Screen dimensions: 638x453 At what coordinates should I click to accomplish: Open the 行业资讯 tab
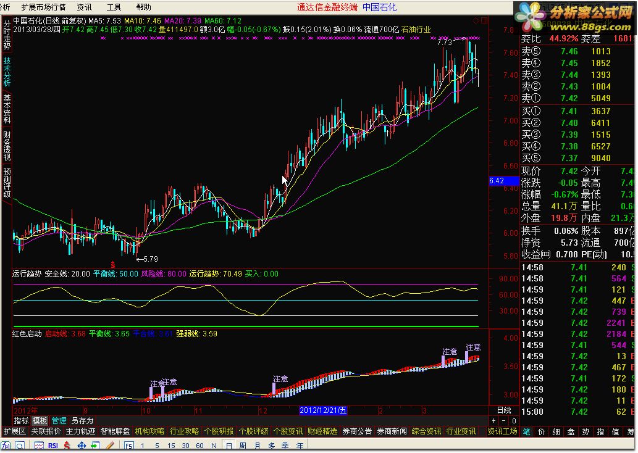pyautogui.click(x=461, y=431)
